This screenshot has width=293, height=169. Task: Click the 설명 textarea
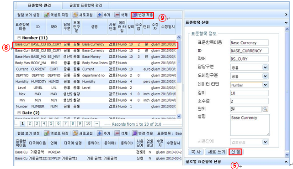(x=250, y=125)
